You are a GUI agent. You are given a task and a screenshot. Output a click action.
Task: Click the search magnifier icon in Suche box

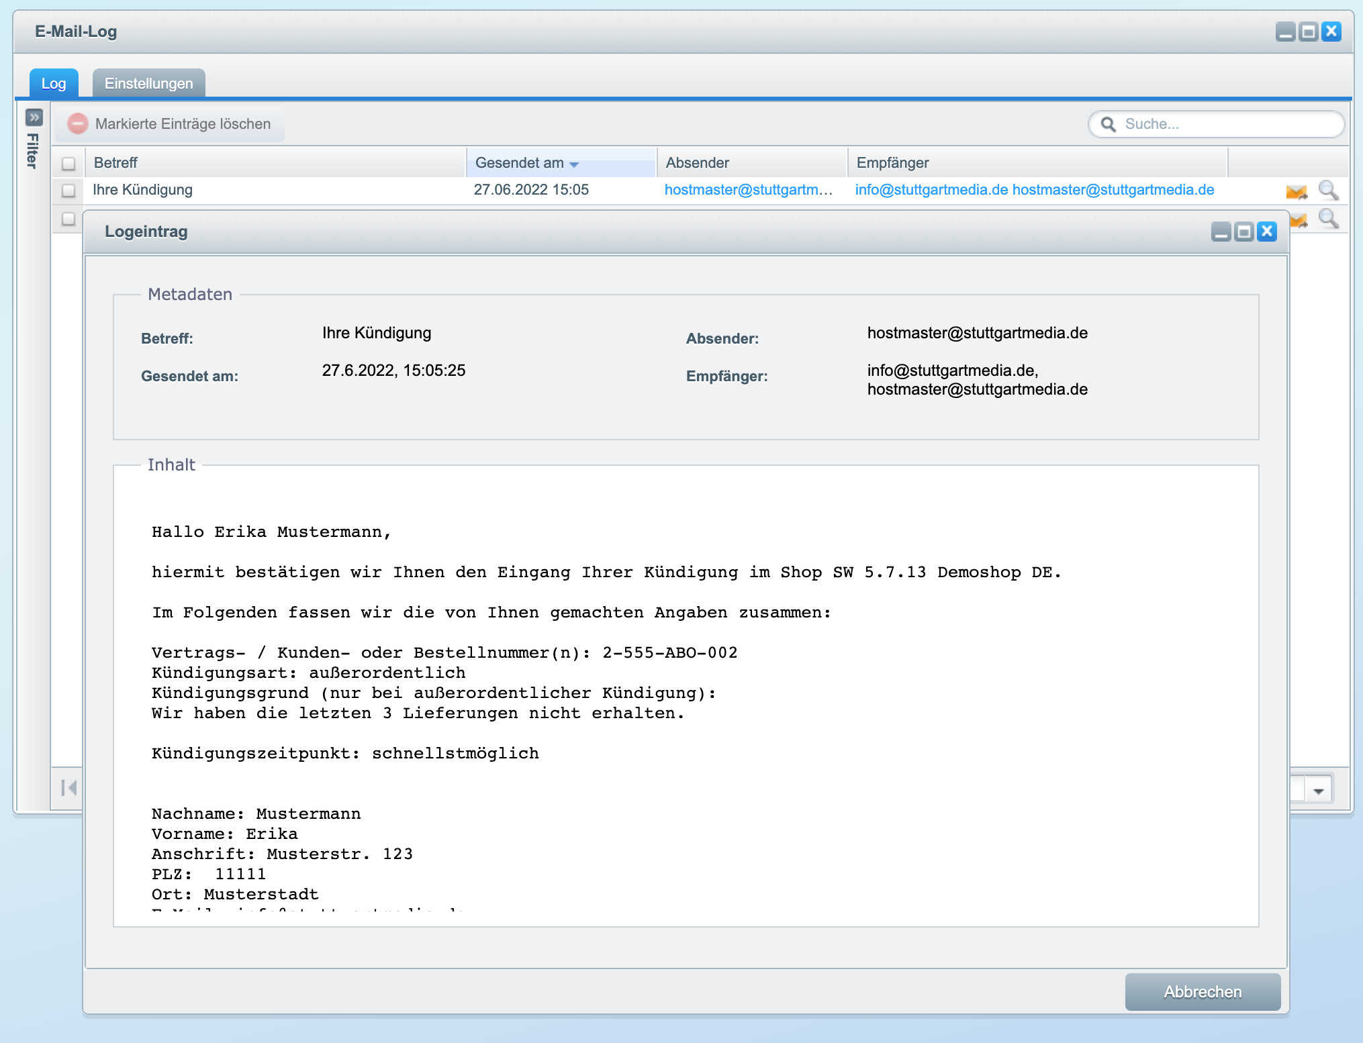[x=1109, y=124]
